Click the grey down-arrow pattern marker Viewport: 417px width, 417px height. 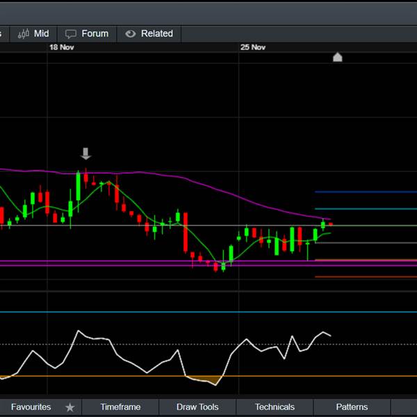[x=85, y=154]
